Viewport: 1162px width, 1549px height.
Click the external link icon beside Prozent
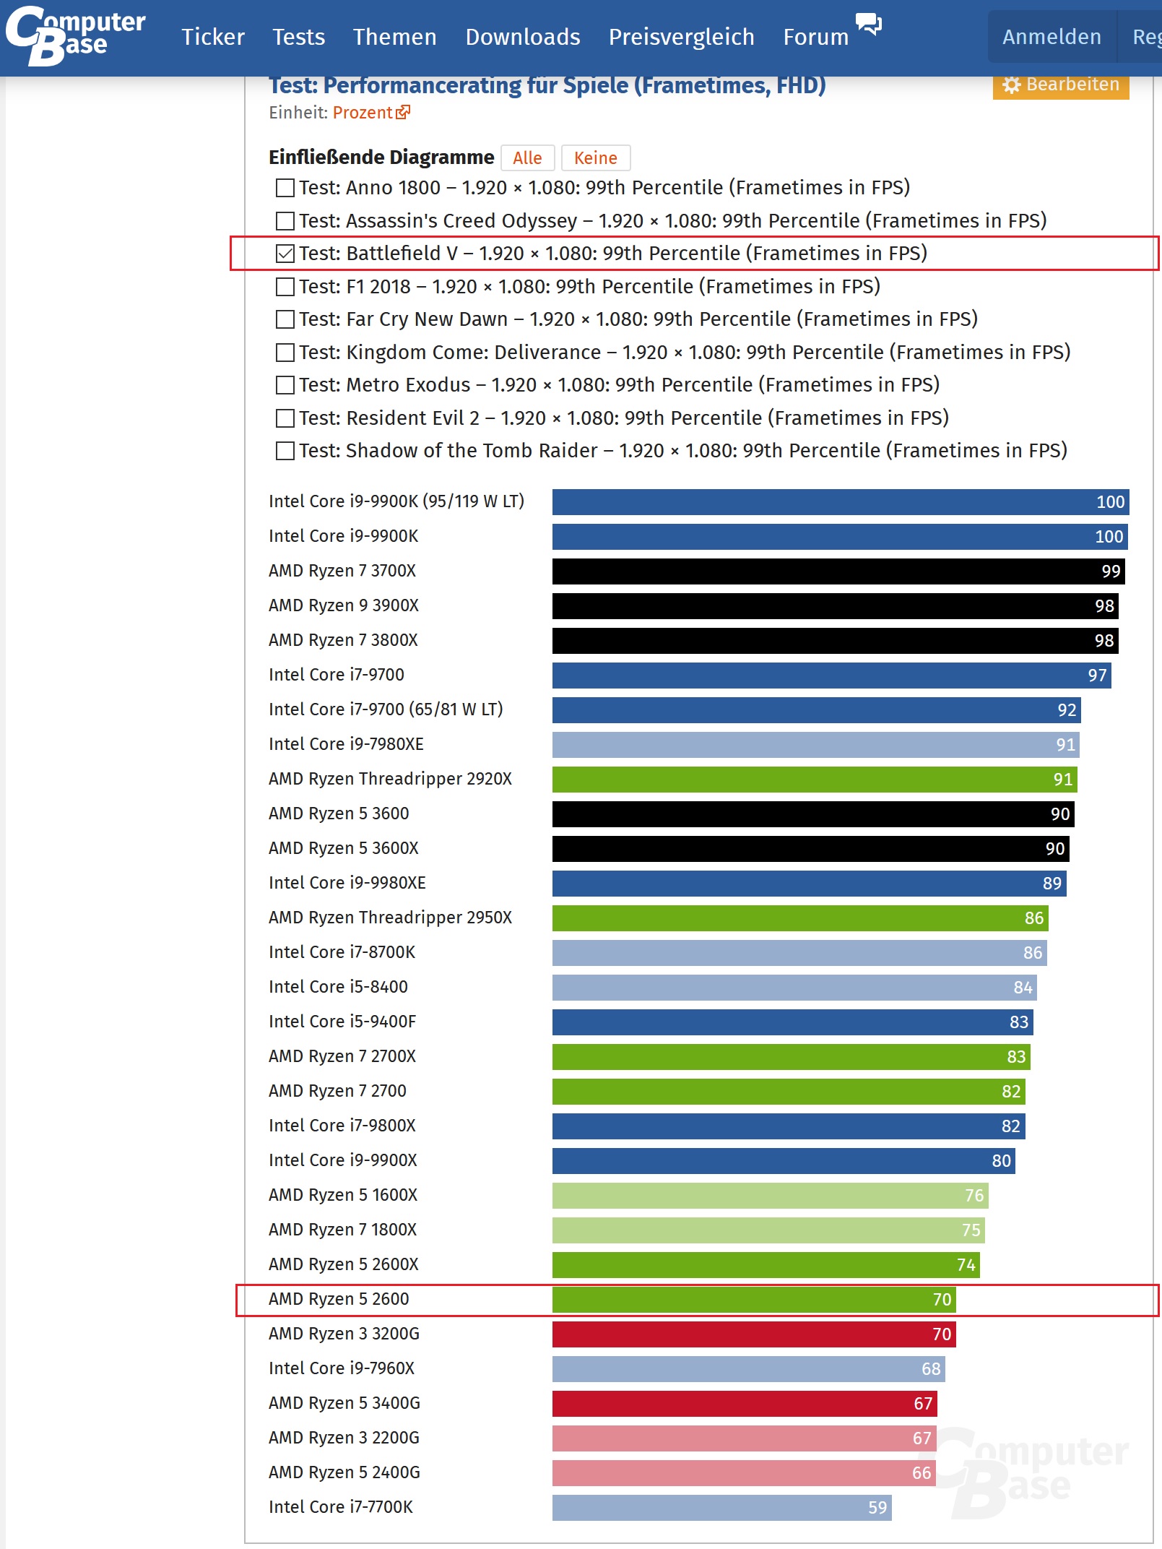pyautogui.click(x=403, y=112)
